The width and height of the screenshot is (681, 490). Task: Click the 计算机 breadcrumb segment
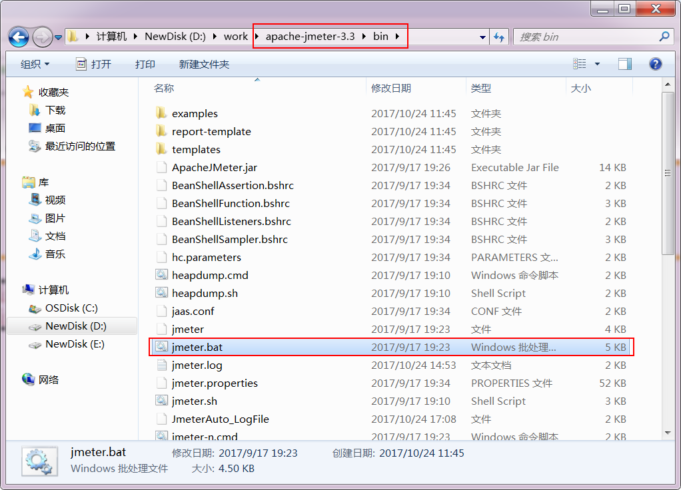pyautogui.click(x=111, y=37)
